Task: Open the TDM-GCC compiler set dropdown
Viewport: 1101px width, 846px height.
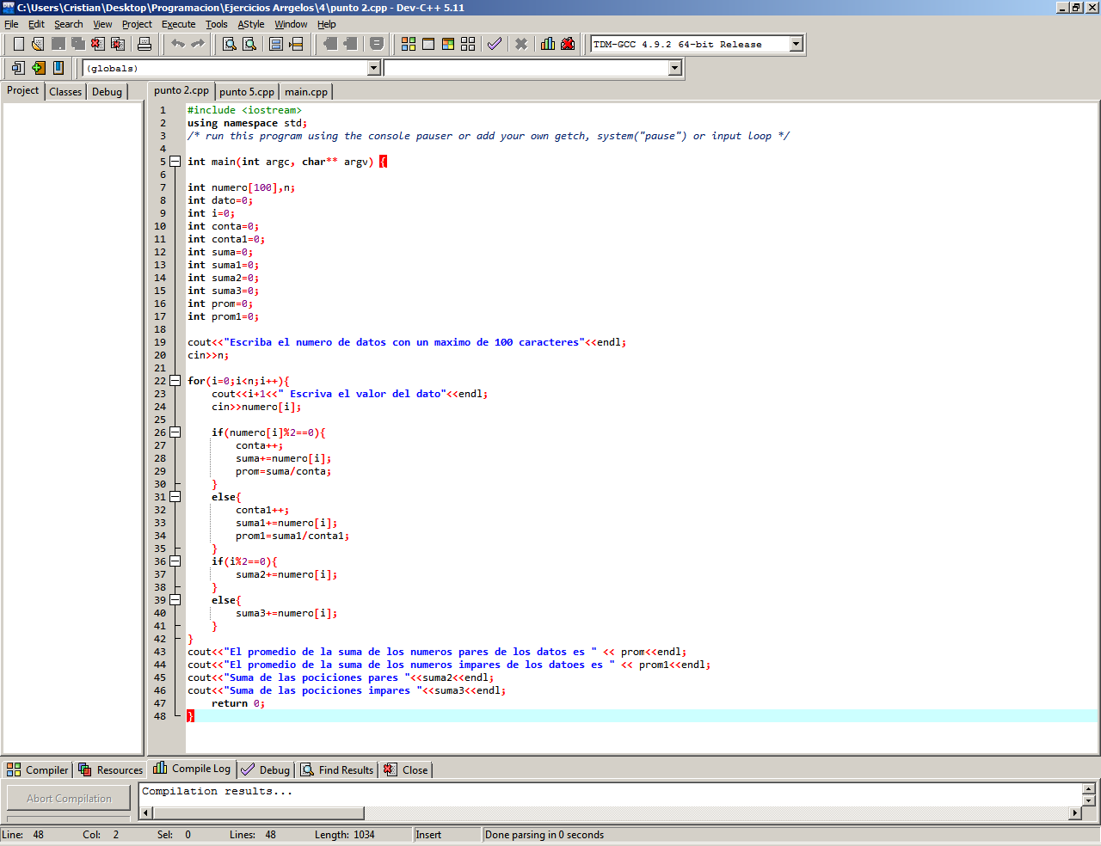Action: click(x=796, y=44)
